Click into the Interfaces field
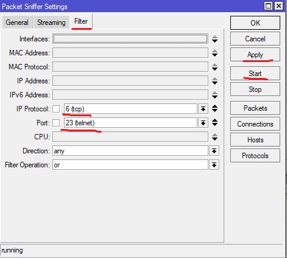 [130, 38]
